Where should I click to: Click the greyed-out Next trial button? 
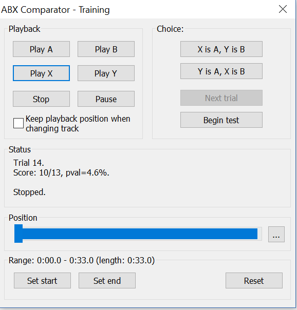point(221,98)
